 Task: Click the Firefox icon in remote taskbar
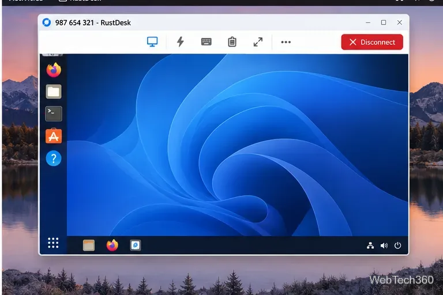[x=112, y=245]
